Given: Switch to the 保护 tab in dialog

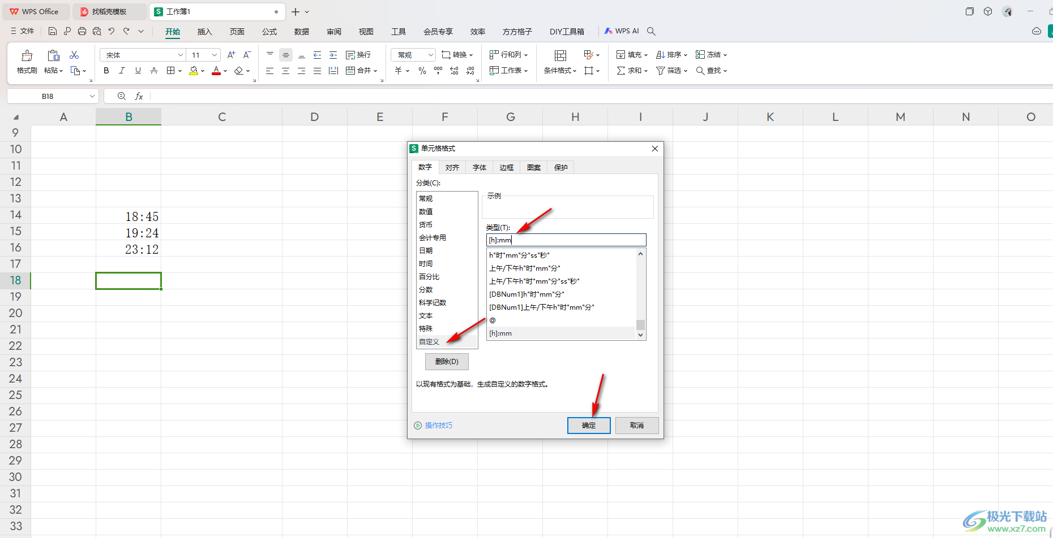Looking at the screenshot, I should pyautogui.click(x=561, y=167).
